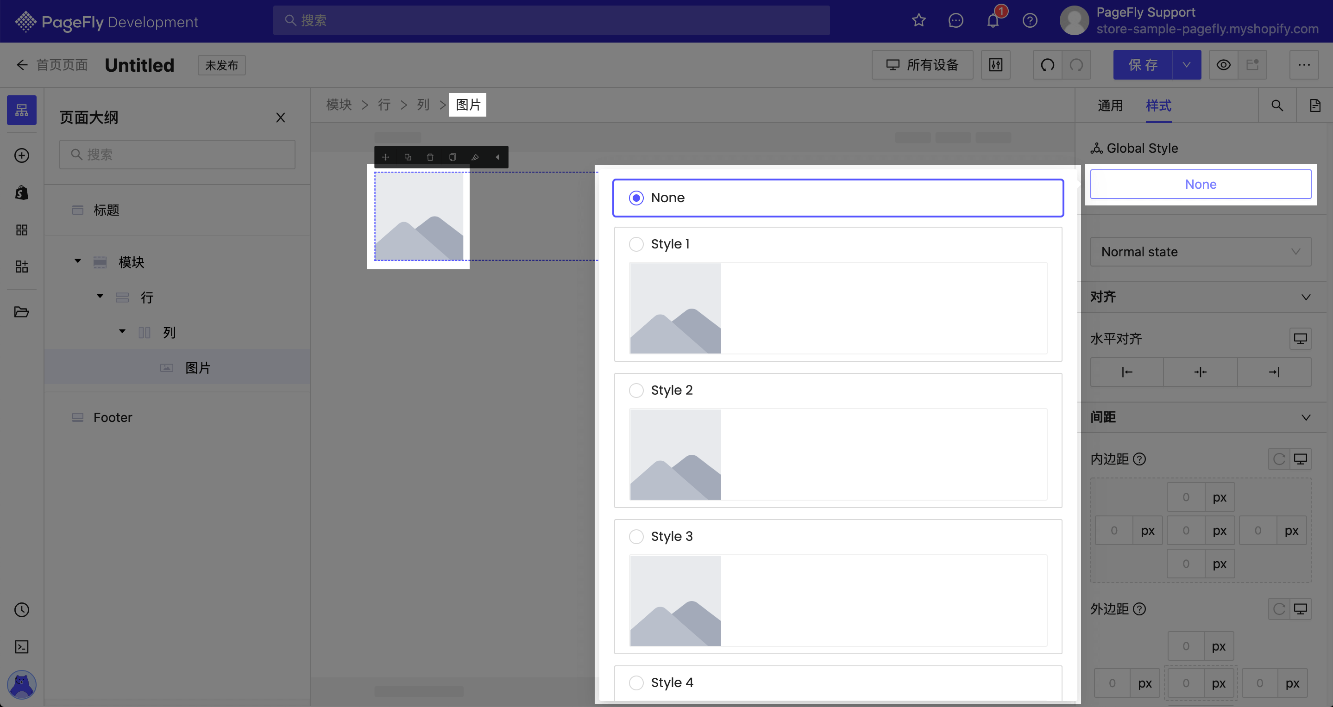The image size is (1333, 707).
Task: Toggle device view for 水平对齐
Action: tap(1301, 339)
